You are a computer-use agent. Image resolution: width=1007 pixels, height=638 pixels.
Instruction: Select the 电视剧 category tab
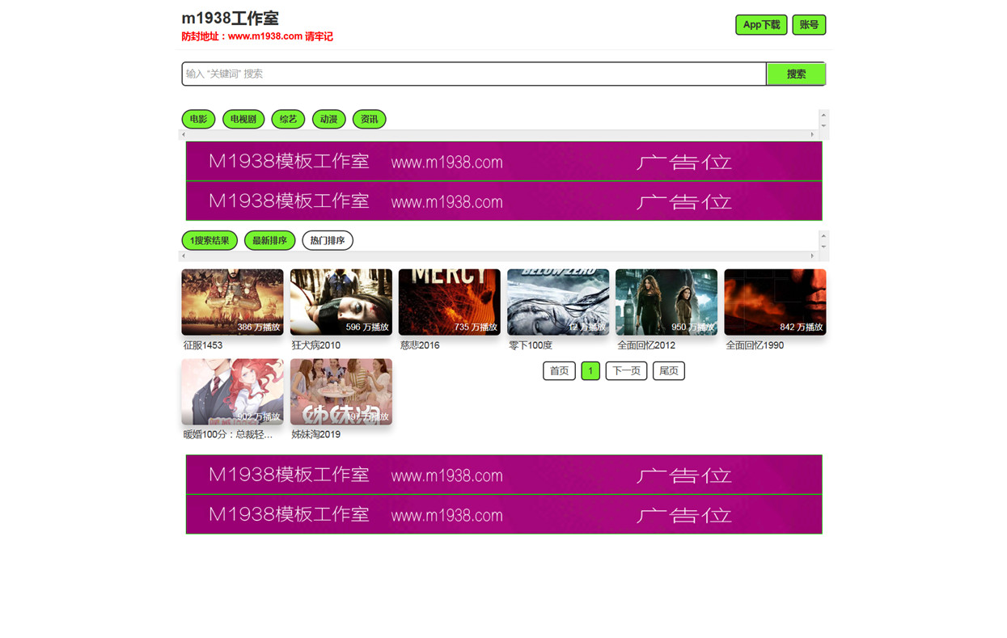(243, 120)
